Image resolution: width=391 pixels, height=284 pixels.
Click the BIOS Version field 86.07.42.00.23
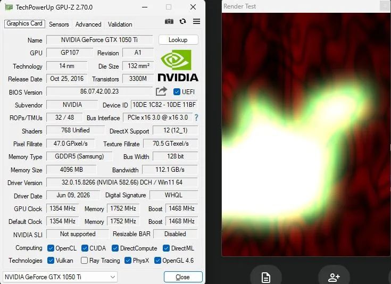point(99,91)
